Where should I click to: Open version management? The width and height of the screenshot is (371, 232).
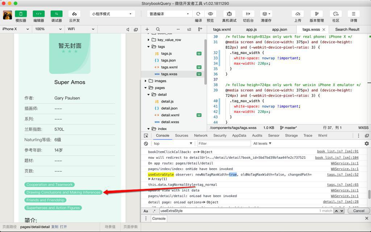point(317,14)
